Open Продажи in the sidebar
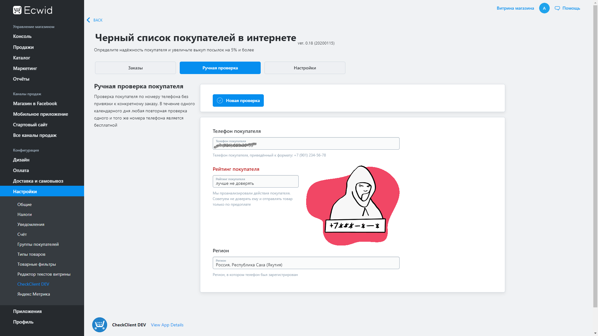Viewport: 598px width, 336px height. click(23, 47)
